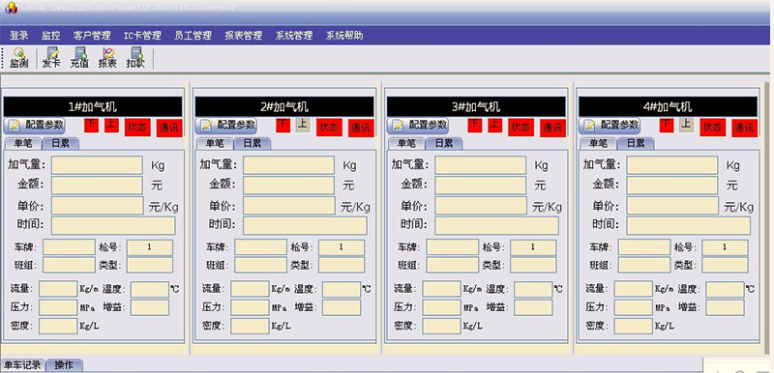Toggle the 上 indicator on 2#加气机
Viewport: 774px width, 373px height.
point(303,125)
